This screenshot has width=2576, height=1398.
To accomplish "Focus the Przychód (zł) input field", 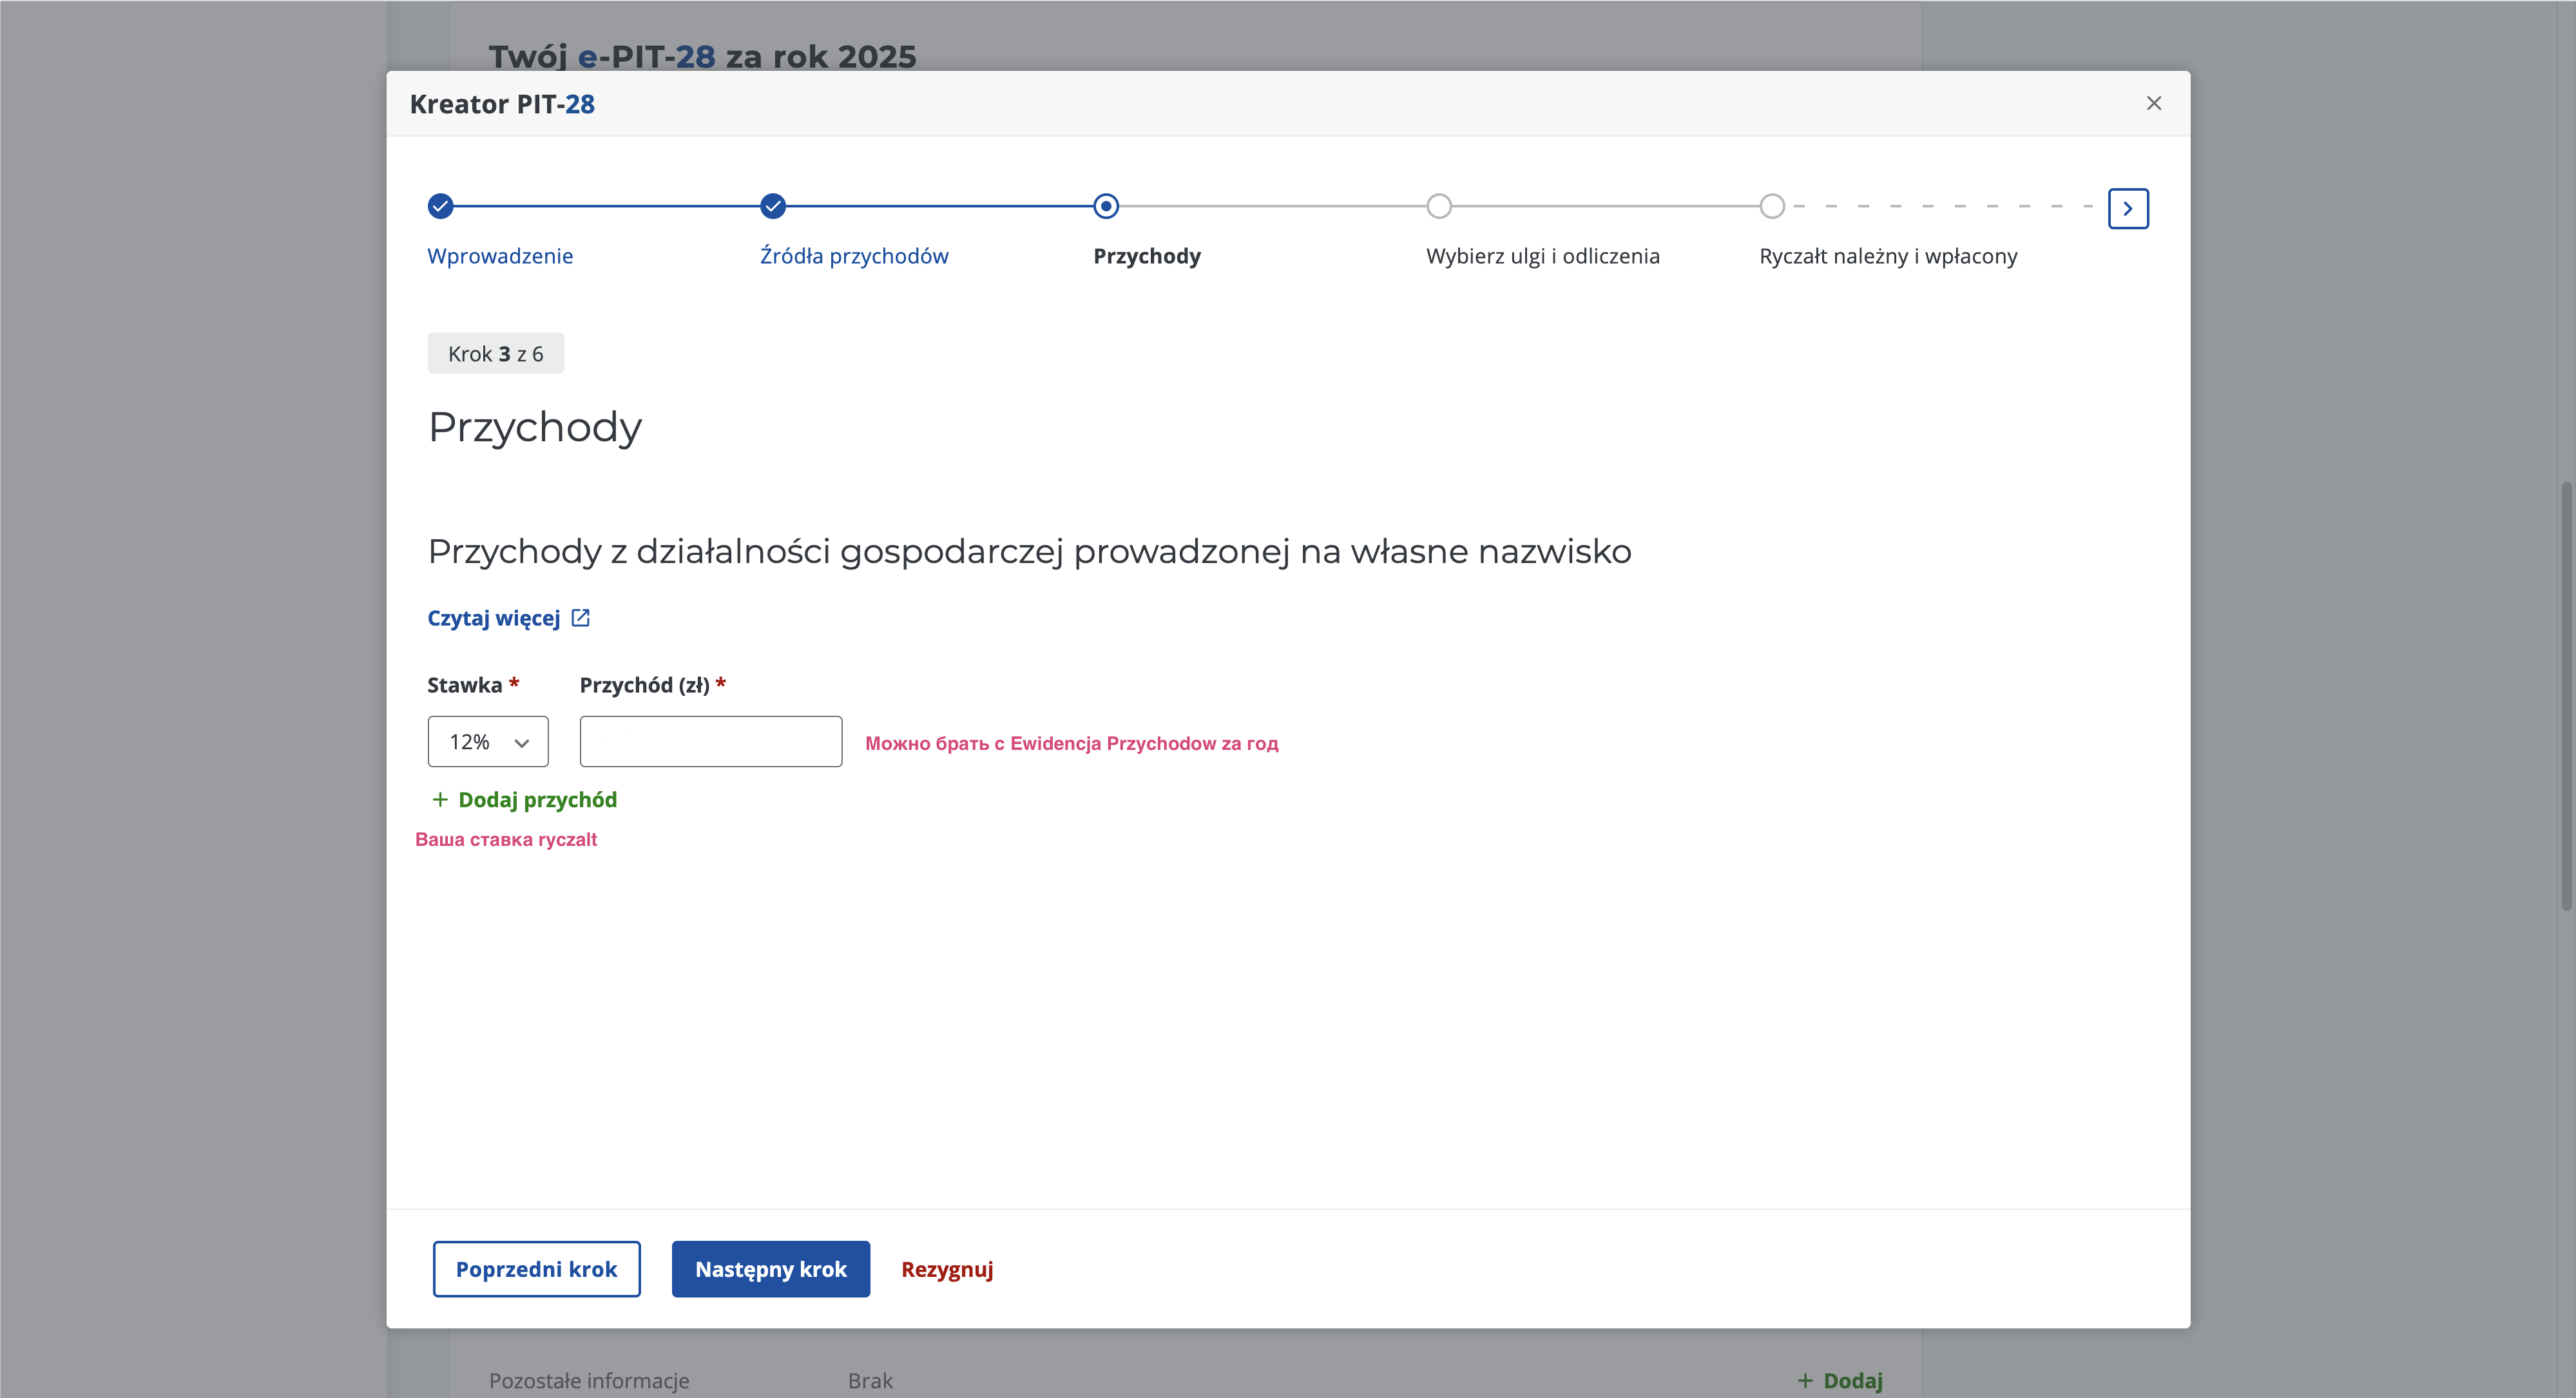I will point(710,742).
